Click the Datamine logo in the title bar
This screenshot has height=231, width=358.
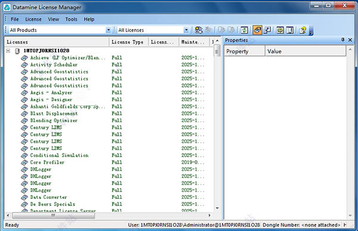click(7, 7)
